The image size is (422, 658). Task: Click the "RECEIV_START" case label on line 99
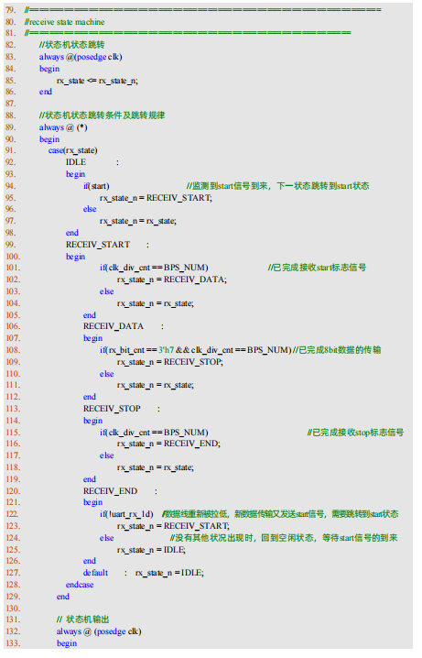[98, 245]
